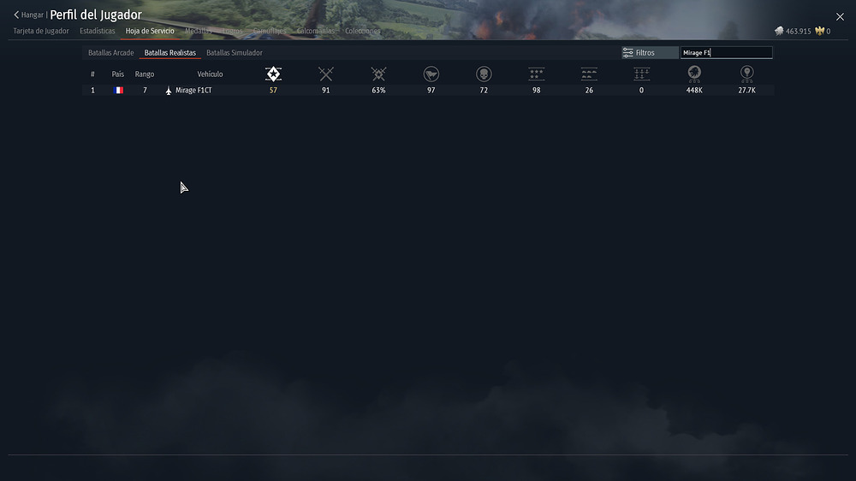The height and width of the screenshot is (481, 856).
Task: Switch to the Batallas Simulador tab
Action: (x=235, y=52)
